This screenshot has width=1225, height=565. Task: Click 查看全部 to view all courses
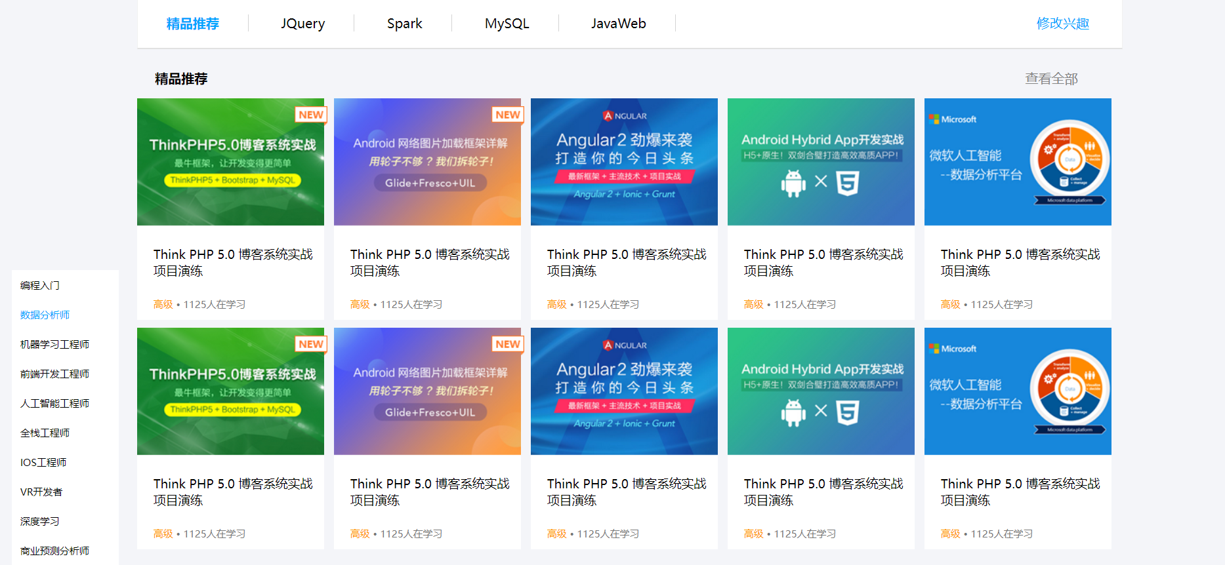tap(1051, 79)
